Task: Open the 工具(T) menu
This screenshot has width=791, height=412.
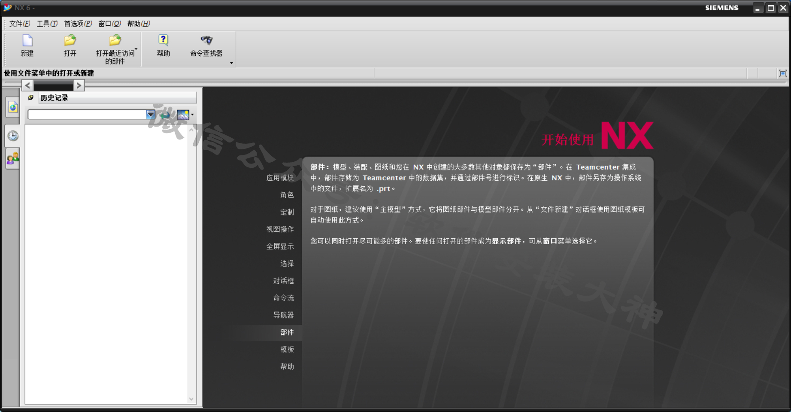Action: (x=47, y=24)
